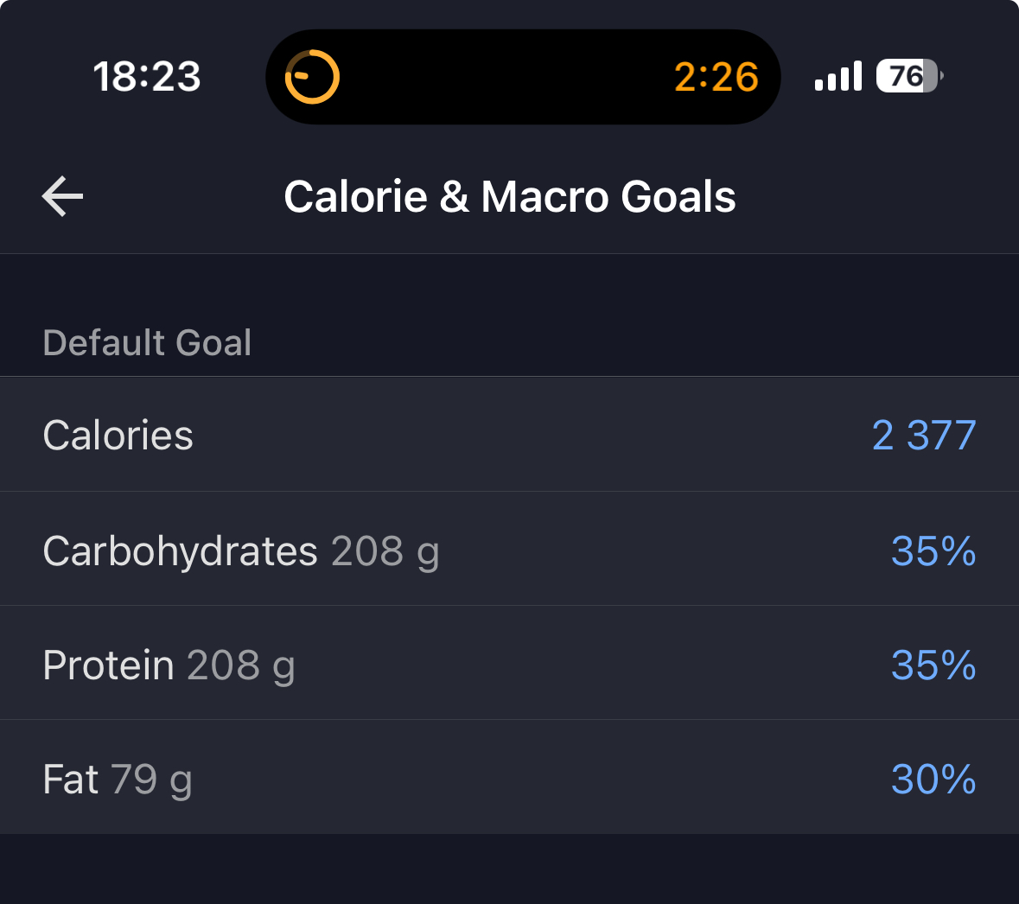
Task: Tap the 18:23 clock in status bar
Action: [x=147, y=77]
